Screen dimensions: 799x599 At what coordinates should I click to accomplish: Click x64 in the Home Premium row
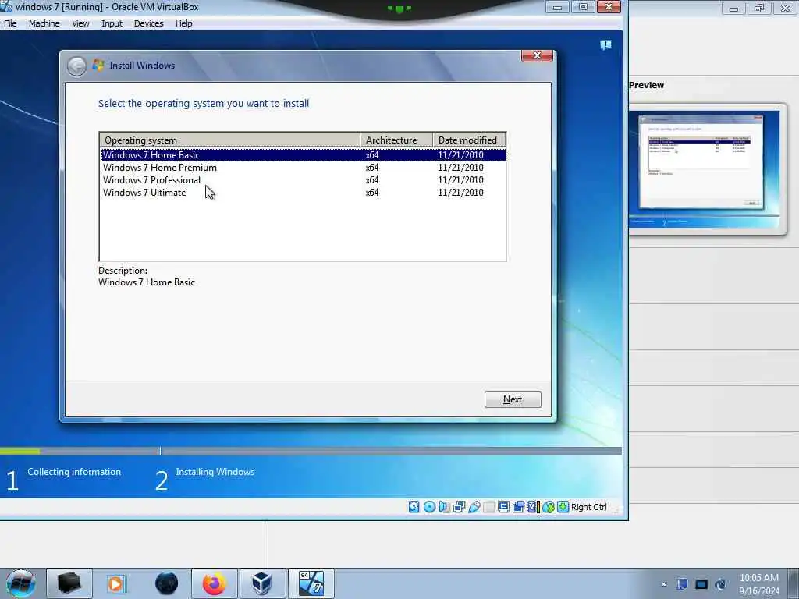tap(372, 168)
